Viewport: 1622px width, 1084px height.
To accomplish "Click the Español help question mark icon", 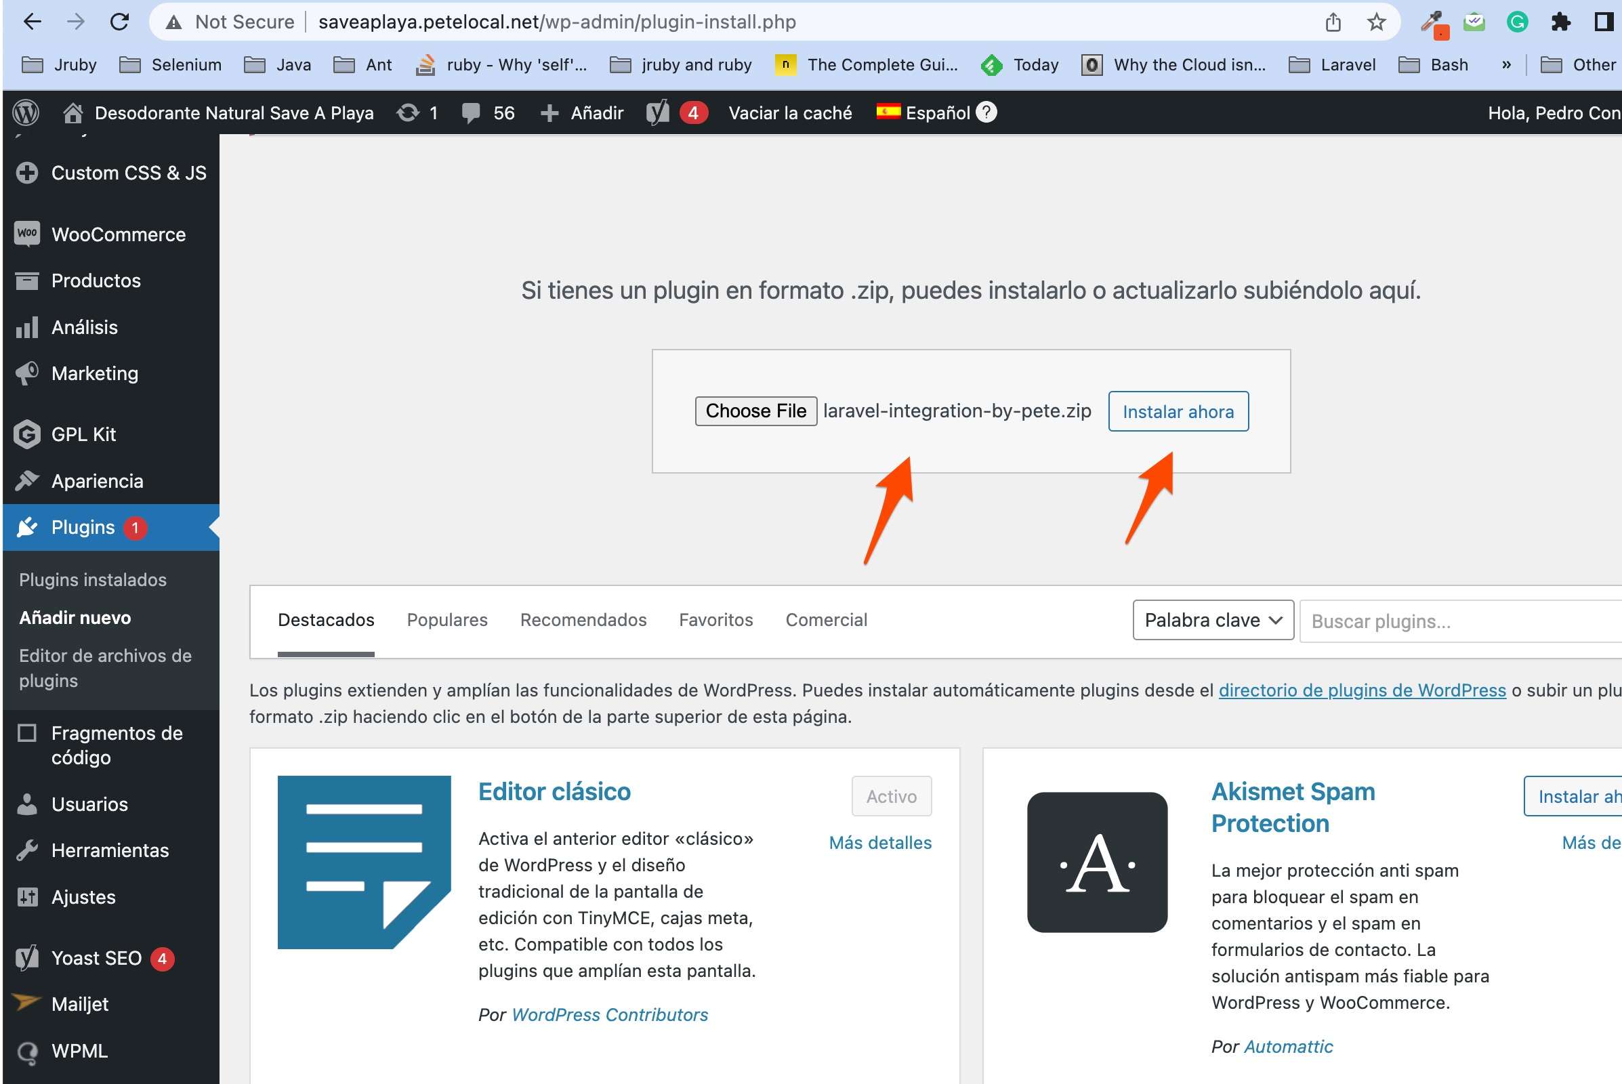I will 986,112.
